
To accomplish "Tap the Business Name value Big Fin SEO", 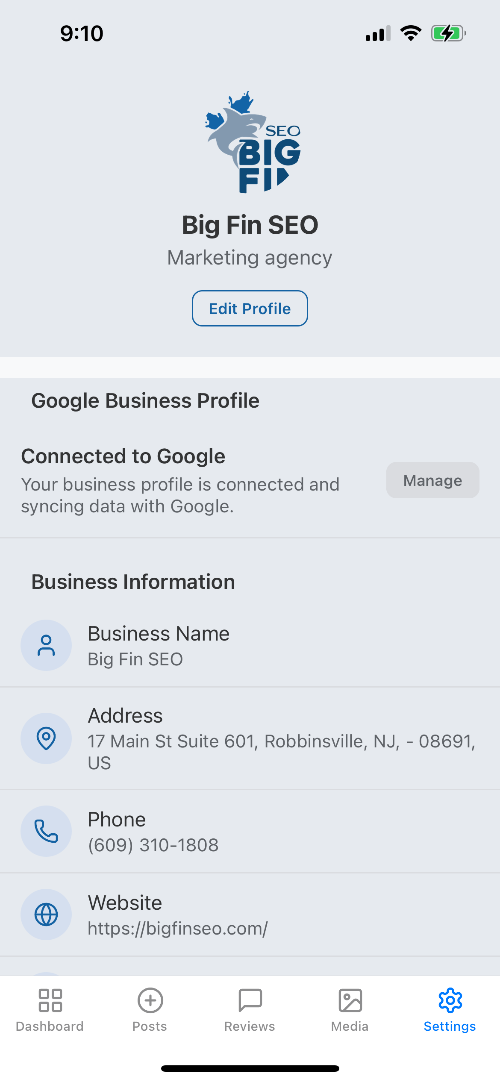I will coord(135,659).
